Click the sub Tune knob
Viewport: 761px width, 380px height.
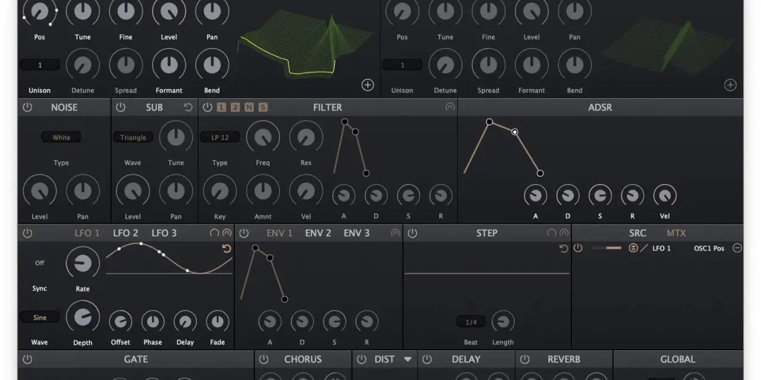coord(176,137)
